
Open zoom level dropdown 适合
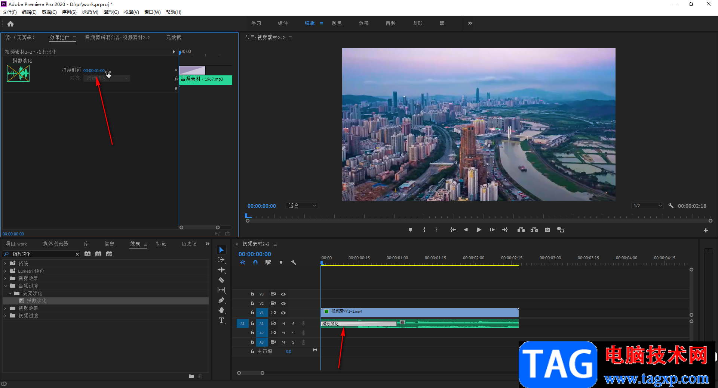pos(302,206)
